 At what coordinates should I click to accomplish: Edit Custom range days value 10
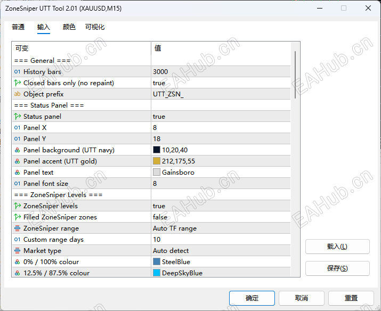[221, 240]
